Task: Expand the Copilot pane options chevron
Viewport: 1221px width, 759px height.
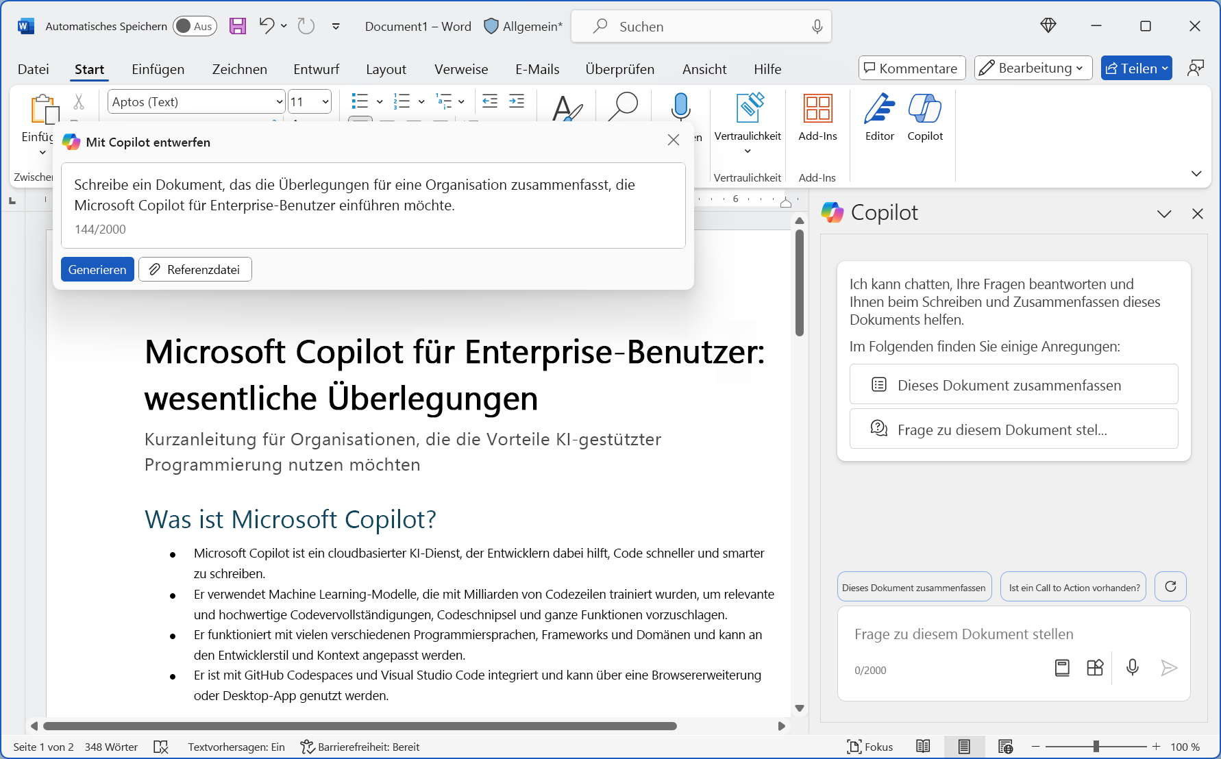Action: [1164, 214]
